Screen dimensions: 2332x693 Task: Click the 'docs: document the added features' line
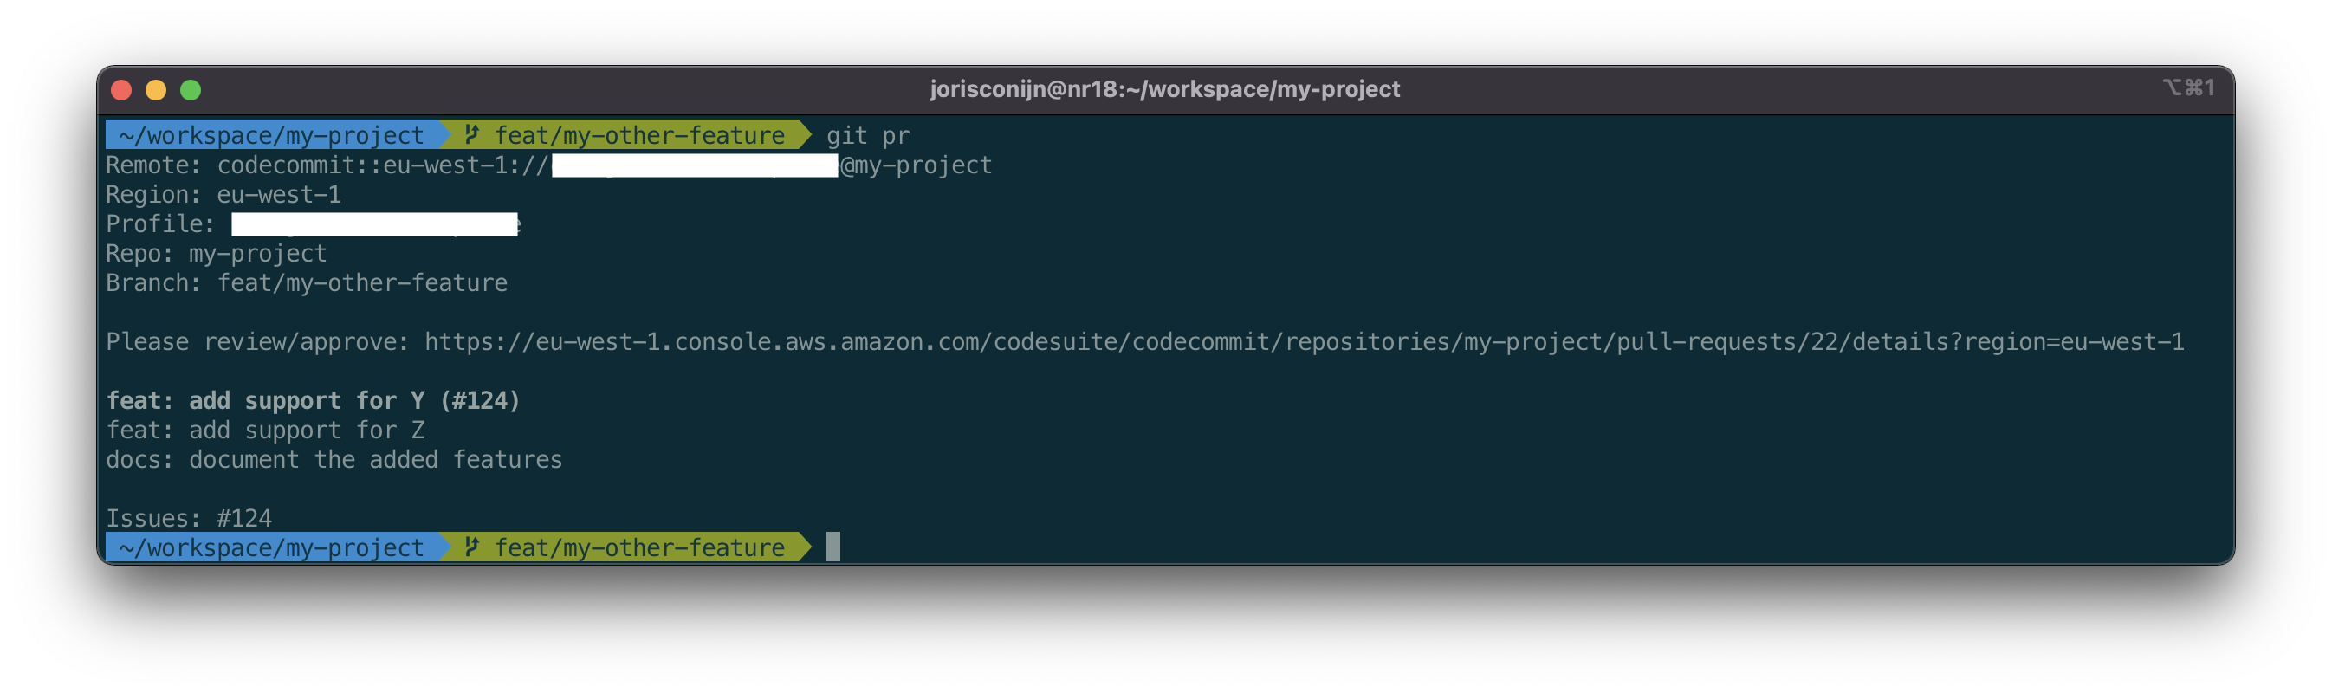point(334,460)
